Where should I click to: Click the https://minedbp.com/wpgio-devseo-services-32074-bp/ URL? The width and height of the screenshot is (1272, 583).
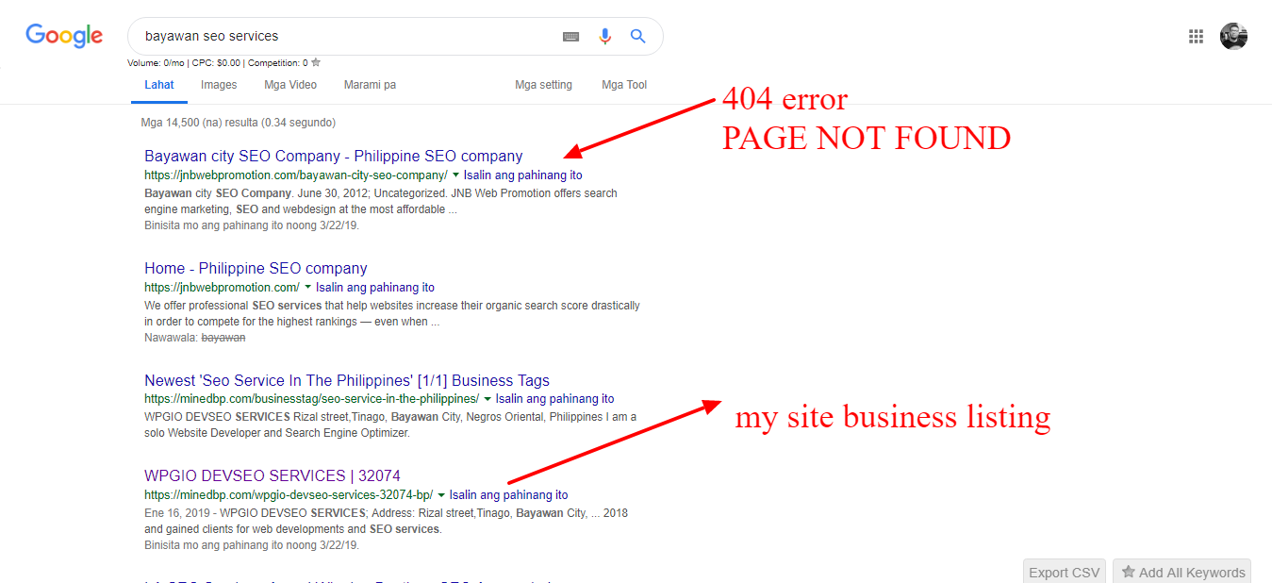pos(289,495)
